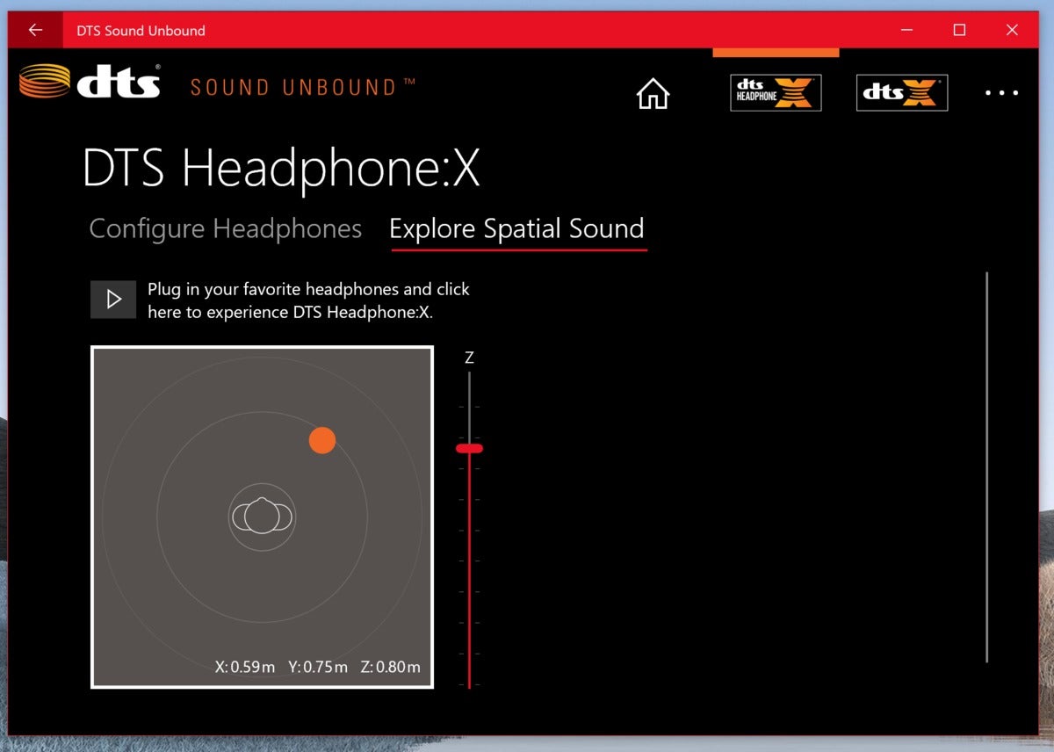This screenshot has height=752, width=1054.
Task: Click the X: 0.59m coordinate readout
Action: (x=245, y=667)
